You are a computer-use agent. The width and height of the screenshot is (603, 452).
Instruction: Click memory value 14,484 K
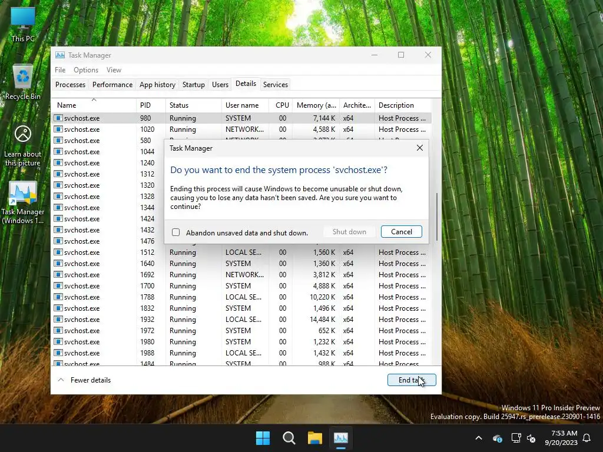[322, 319]
